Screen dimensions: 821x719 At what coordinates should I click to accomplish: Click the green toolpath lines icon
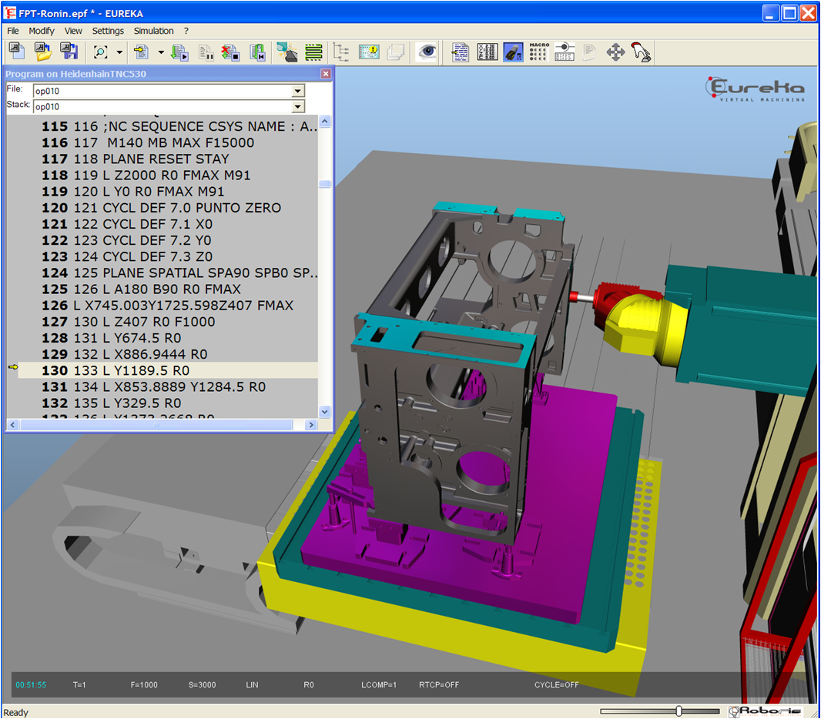(x=313, y=52)
